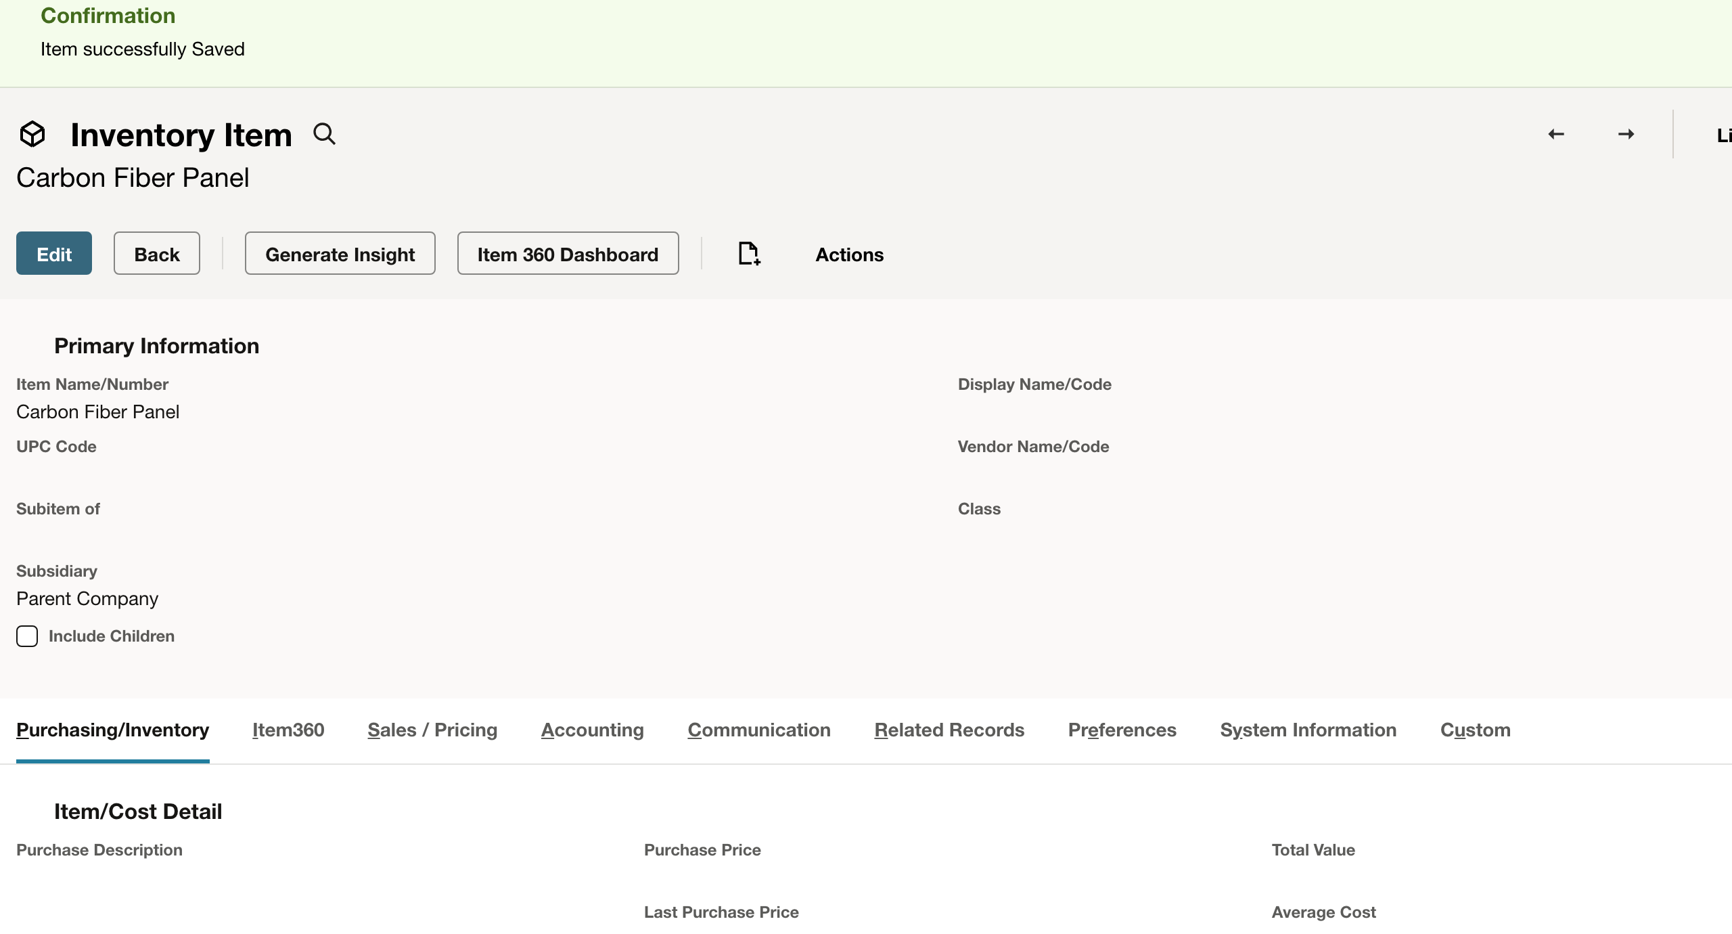Click the Last Purchase Price label
This screenshot has height=934, width=1732.
click(x=721, y=912)
